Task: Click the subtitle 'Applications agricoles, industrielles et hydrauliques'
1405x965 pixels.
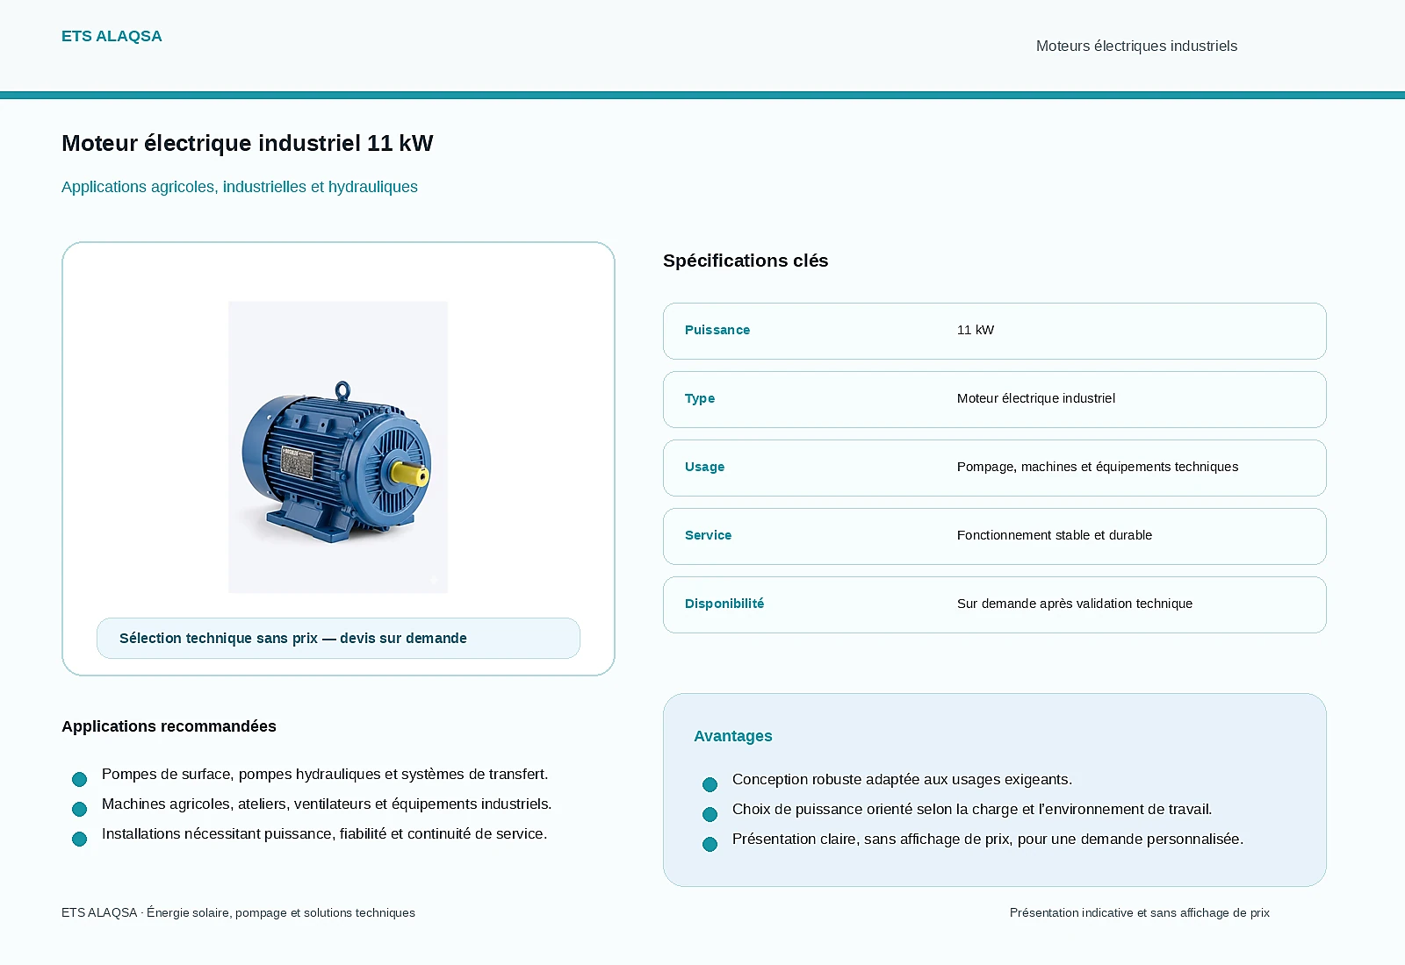Action: click(240, 187)
